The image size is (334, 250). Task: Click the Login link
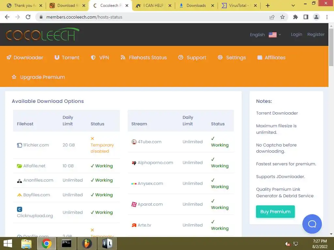[x=296, y=35]
